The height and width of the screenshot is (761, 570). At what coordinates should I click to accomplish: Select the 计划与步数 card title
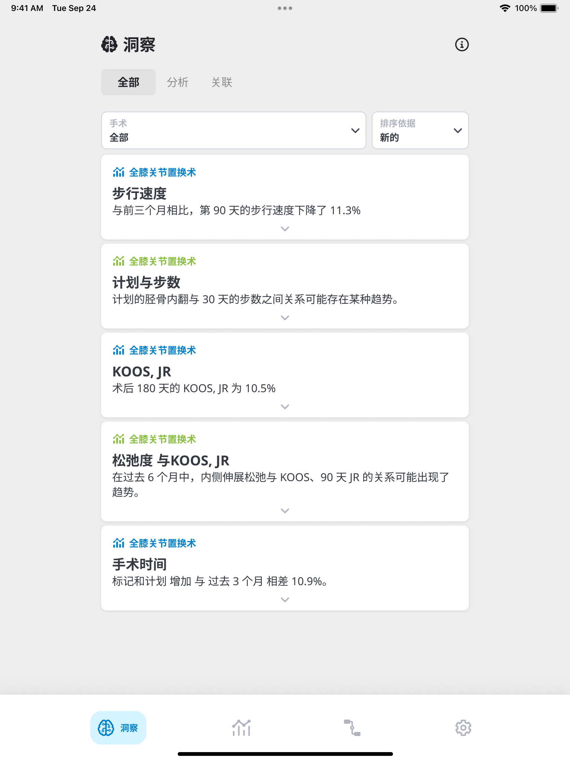[146, 282]
